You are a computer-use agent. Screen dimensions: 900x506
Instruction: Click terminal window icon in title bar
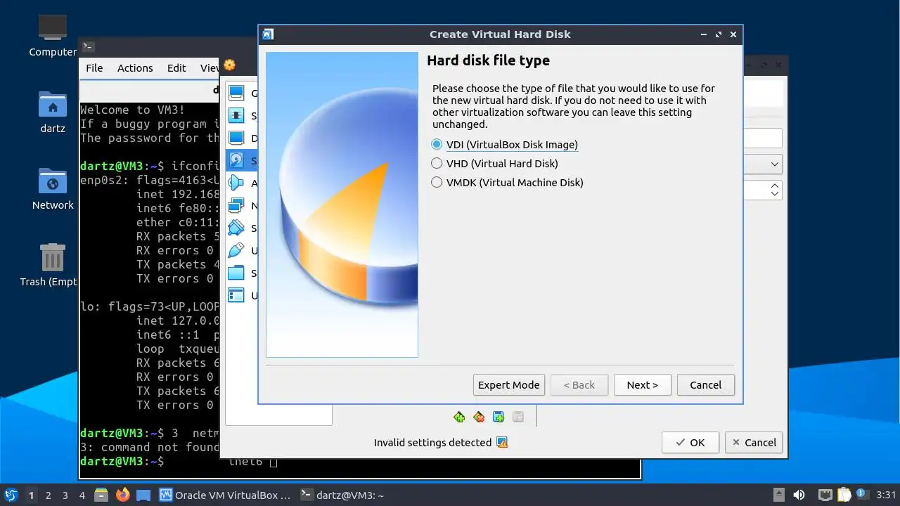88,47
